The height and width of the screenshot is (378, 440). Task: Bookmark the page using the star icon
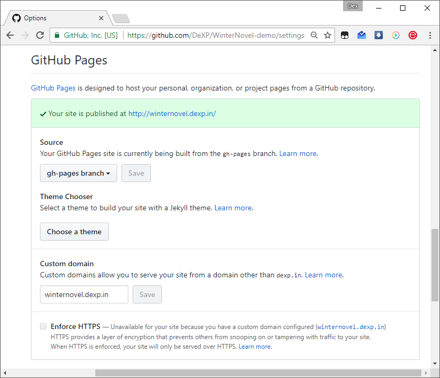tap(328, 35)
